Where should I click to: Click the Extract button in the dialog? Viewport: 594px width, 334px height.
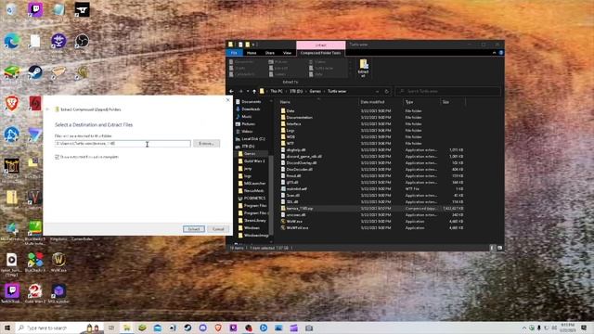pos(194,229)
